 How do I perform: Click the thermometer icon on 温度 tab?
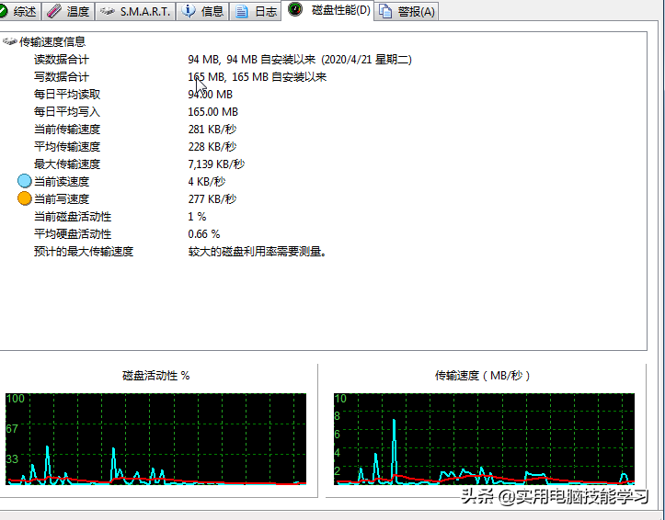coord(54,11)
